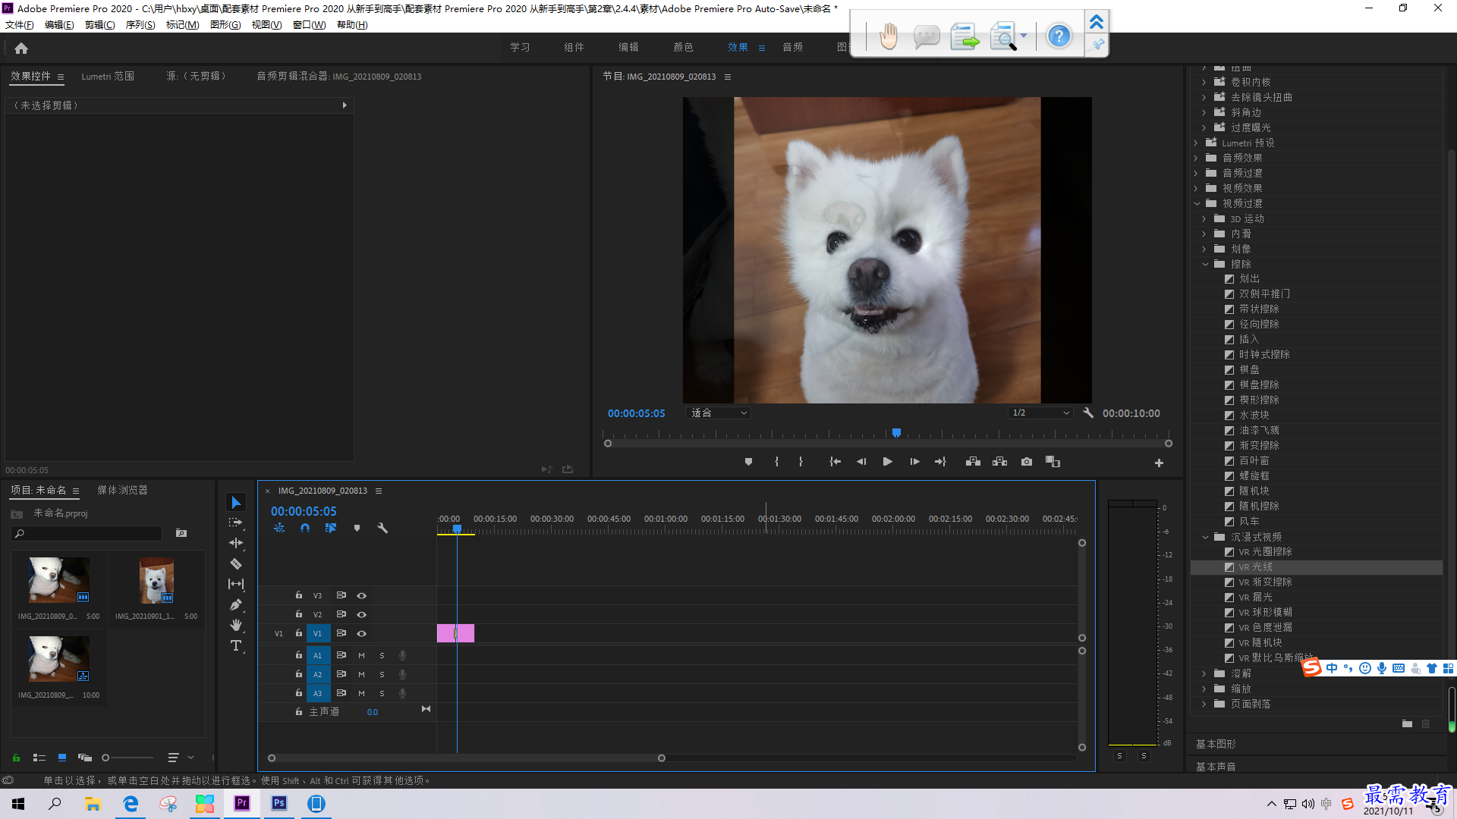This screenshot has width=1457, height=819.
Task: Collapse the 擦除 folder
Action: point(1205,264)
